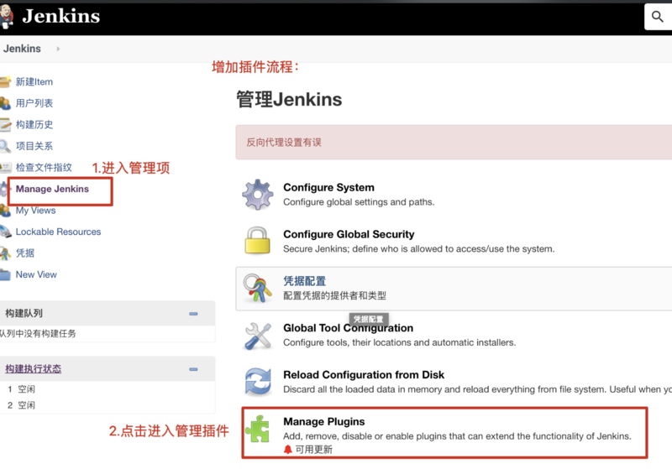Open My Views link
This screenshot has width=672, height=469.
coord(35,211)
